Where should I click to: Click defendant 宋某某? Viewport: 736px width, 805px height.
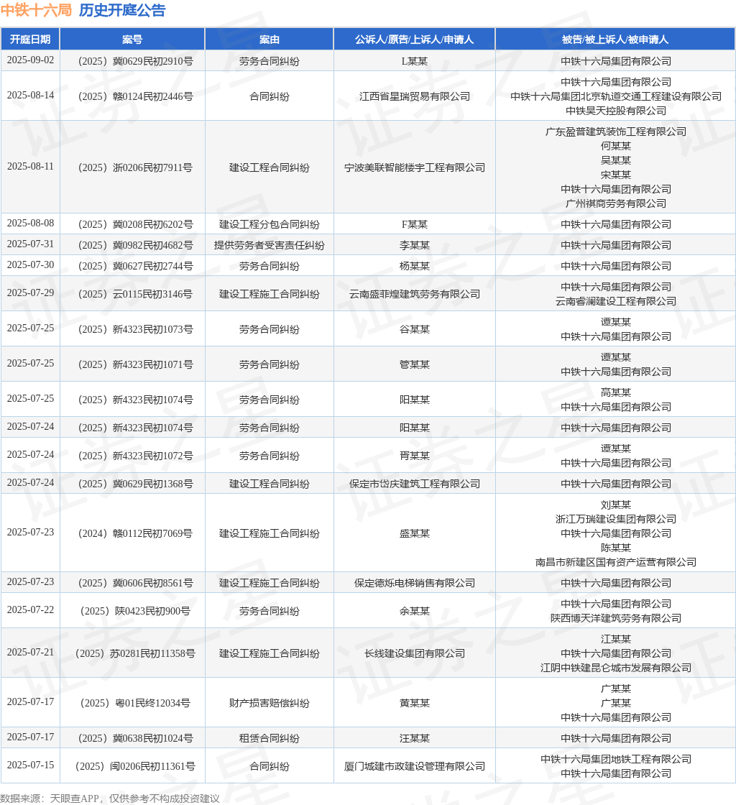point(616,175)
